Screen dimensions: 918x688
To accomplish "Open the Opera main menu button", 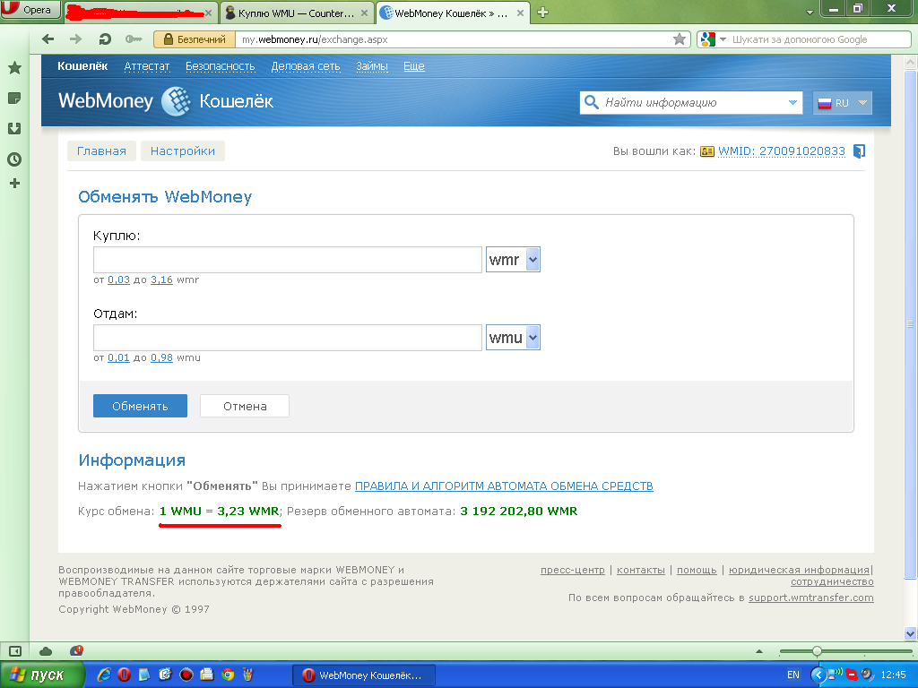I will (30, 9).
